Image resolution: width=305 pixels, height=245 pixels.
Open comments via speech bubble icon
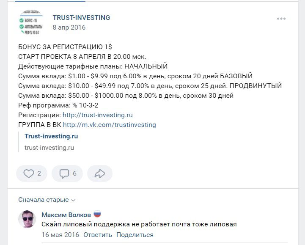click(64, 173)
